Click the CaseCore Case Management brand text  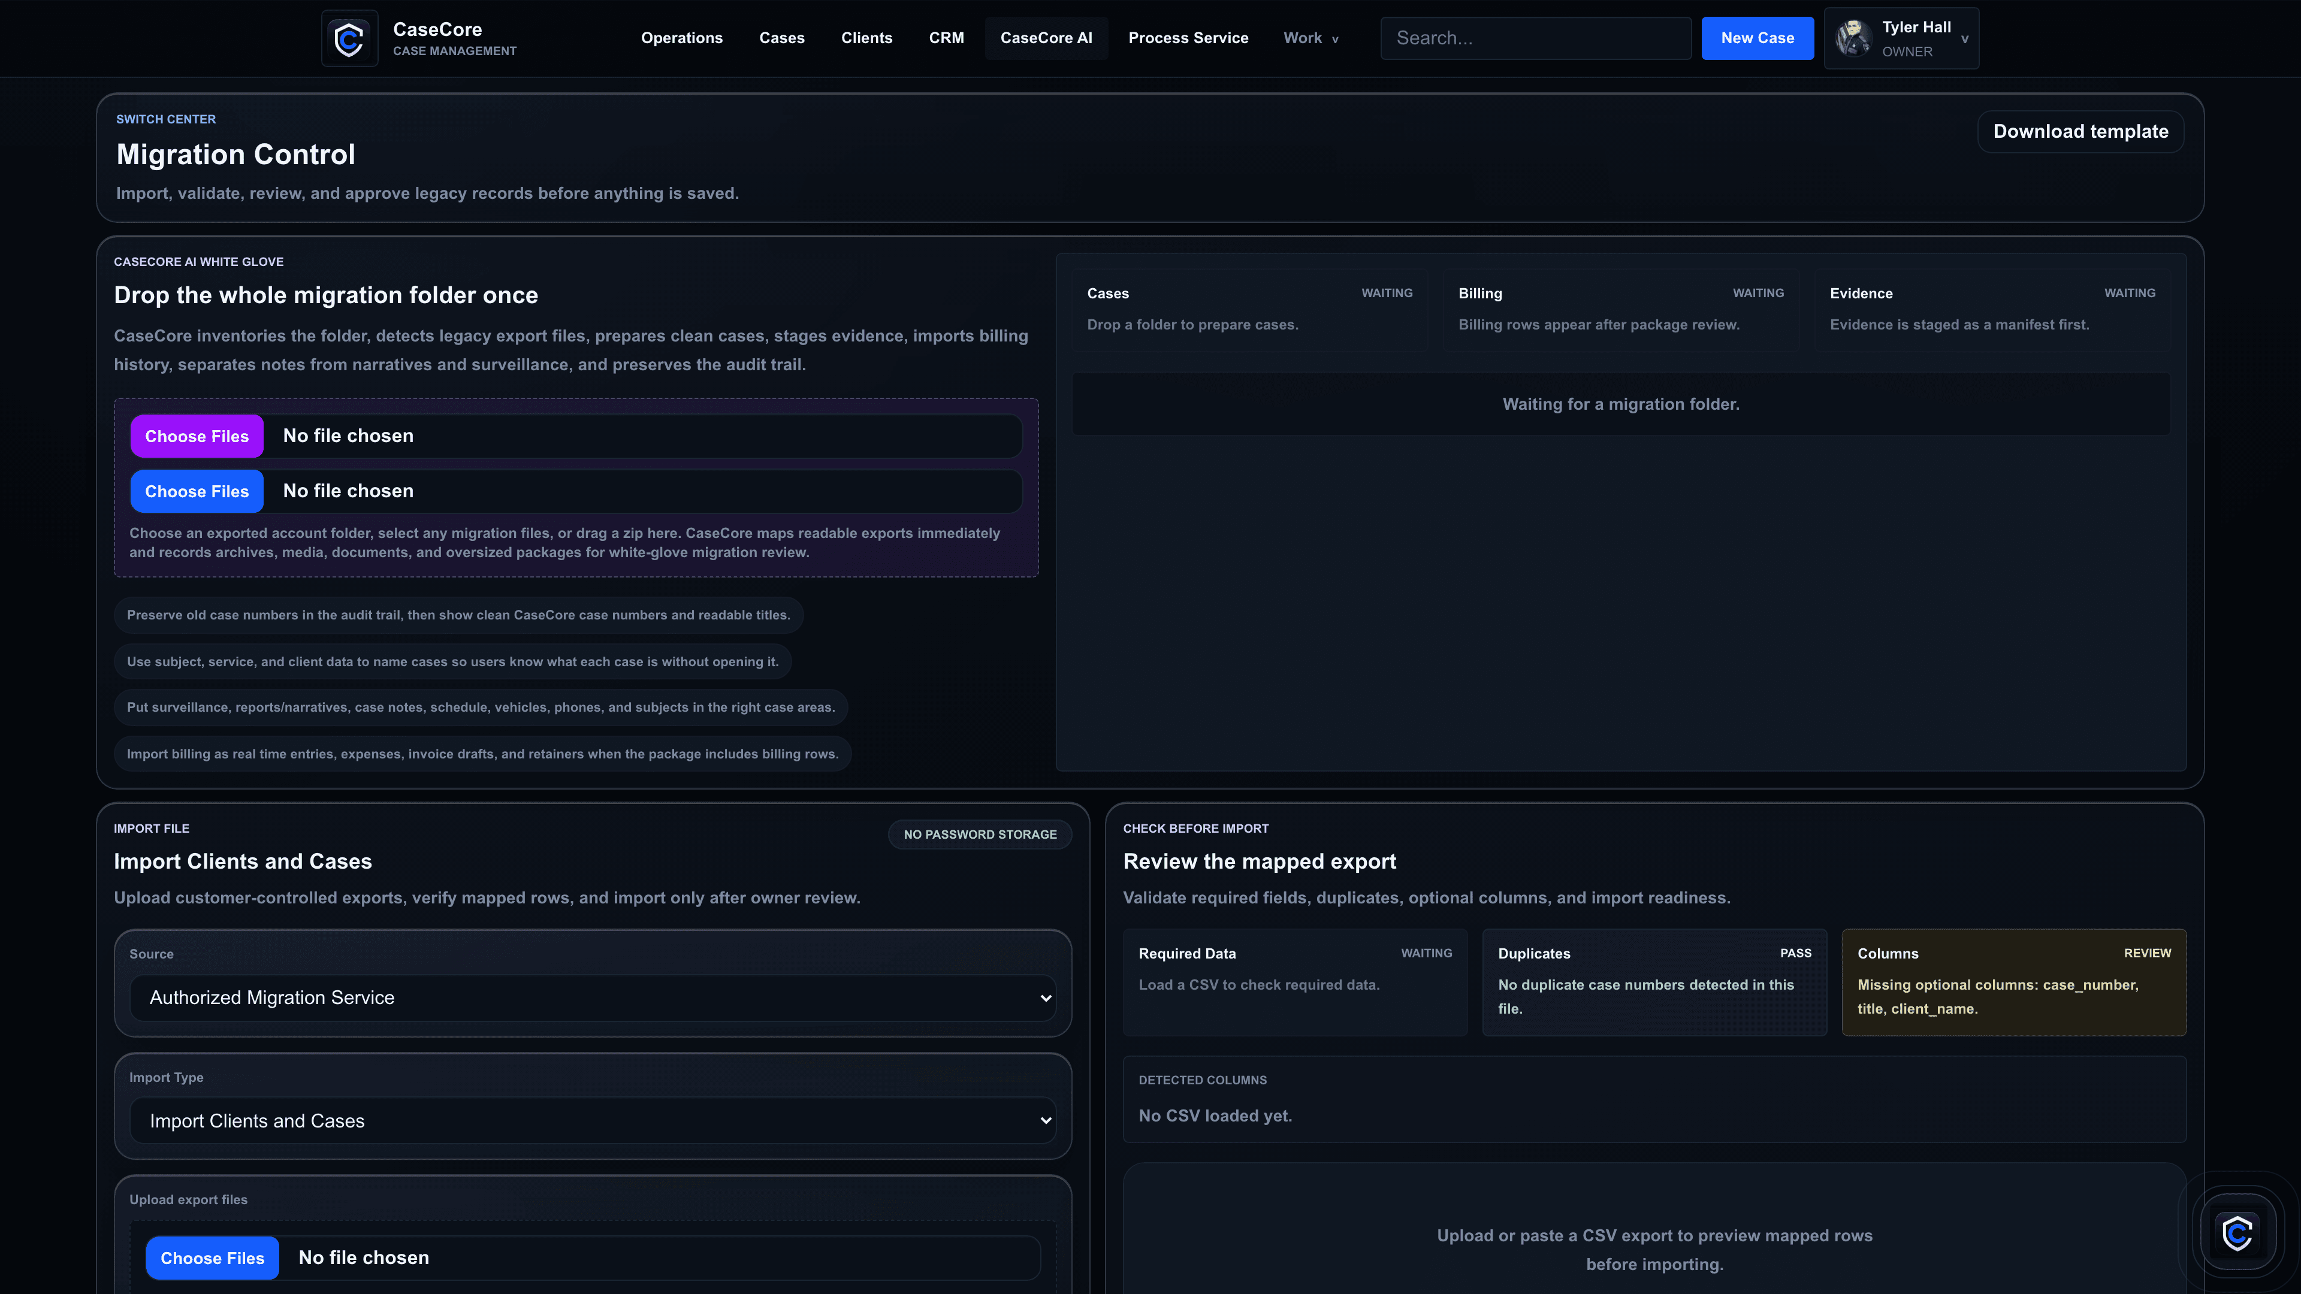[x=455, y=38]
